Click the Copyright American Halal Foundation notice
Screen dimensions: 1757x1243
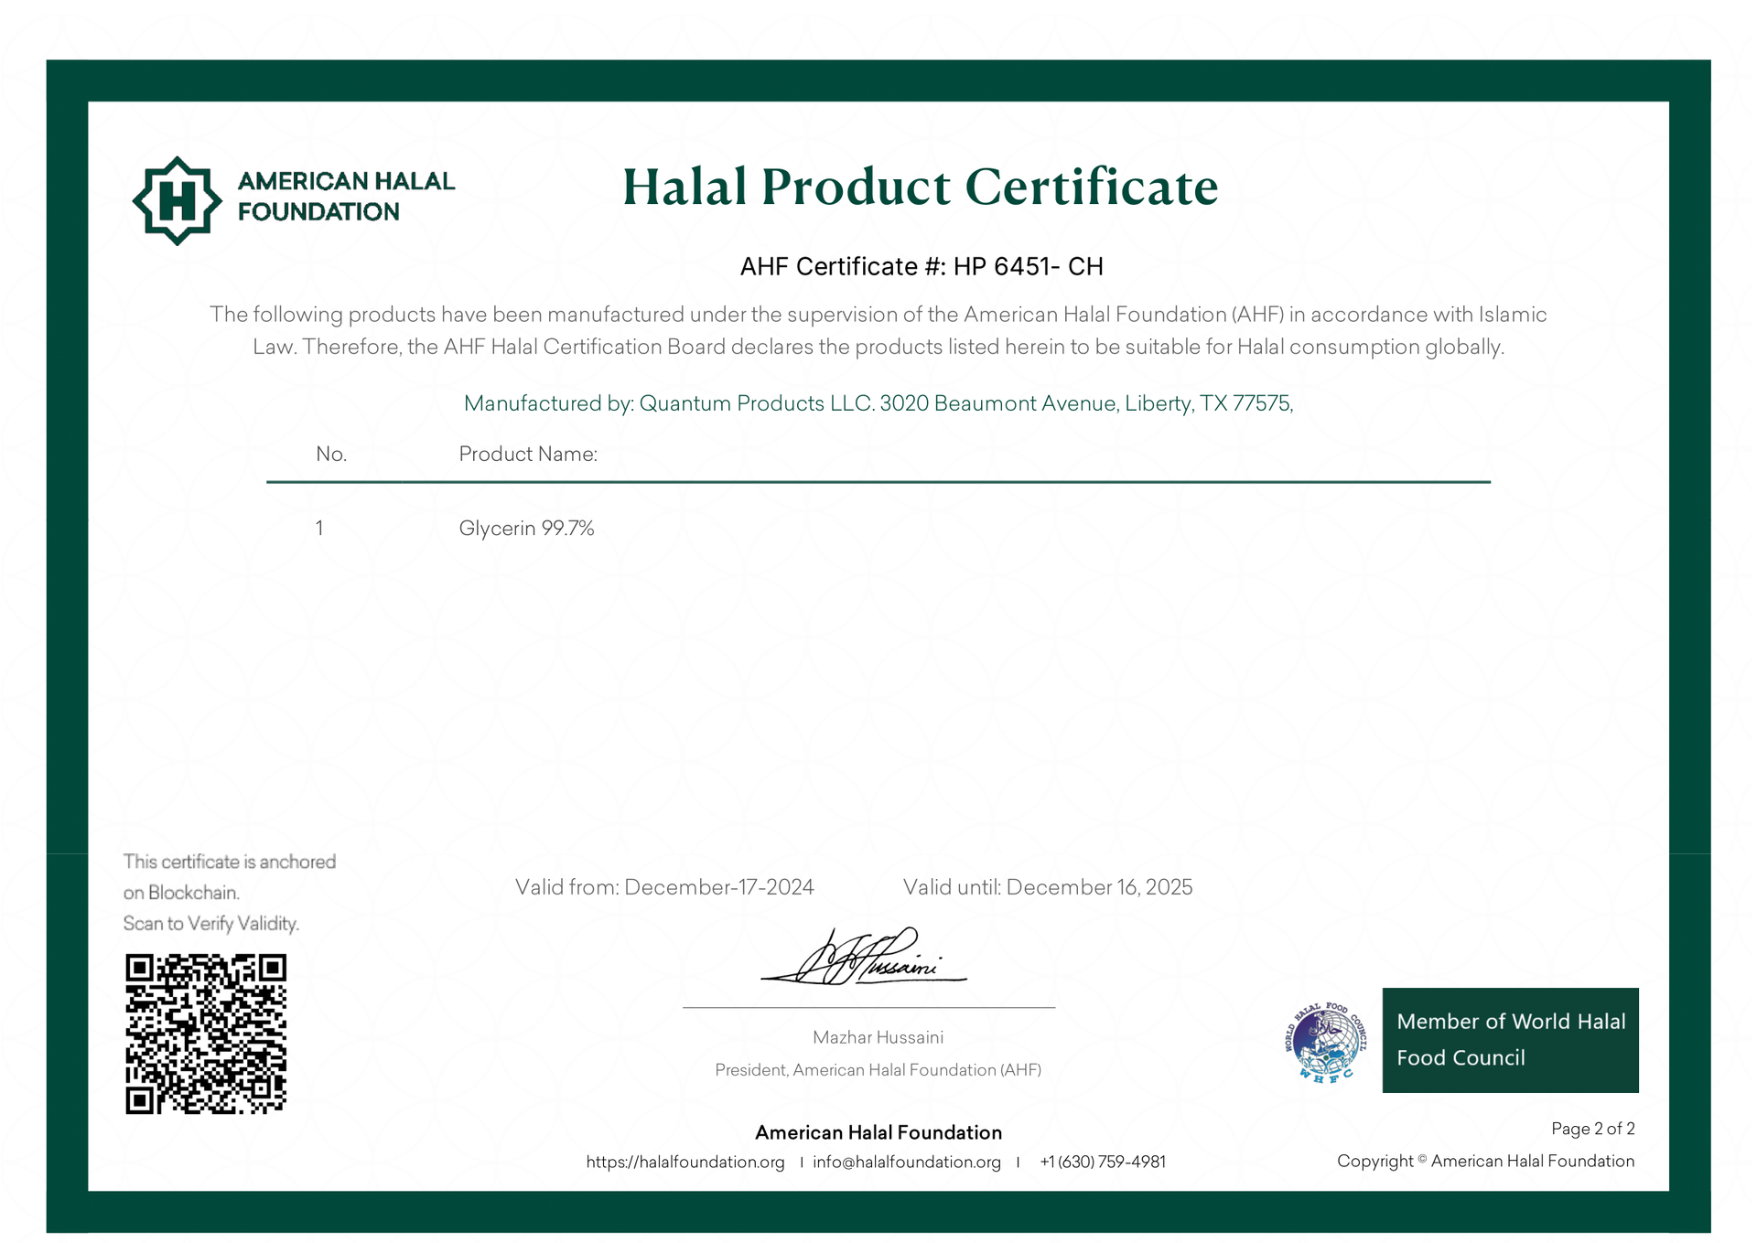click(x=1485, y=1161)
